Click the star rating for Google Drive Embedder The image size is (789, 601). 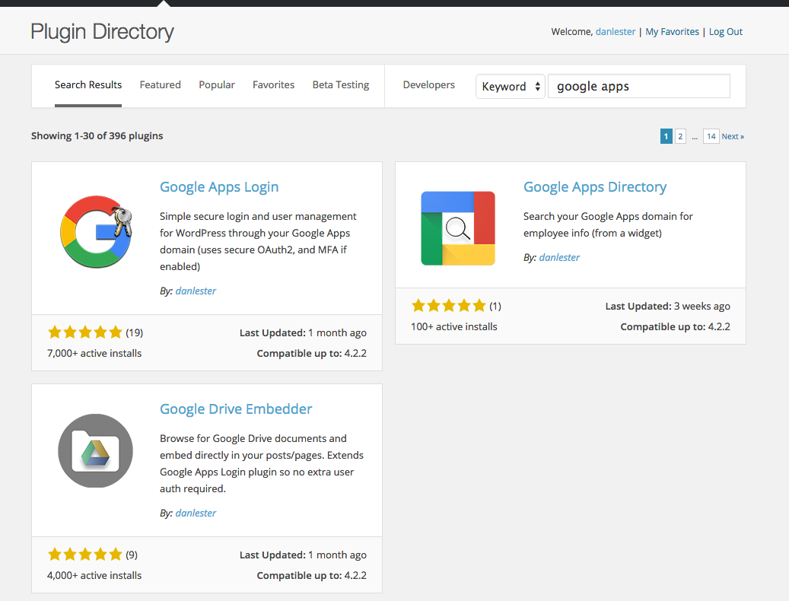click(x=85, y=555)
